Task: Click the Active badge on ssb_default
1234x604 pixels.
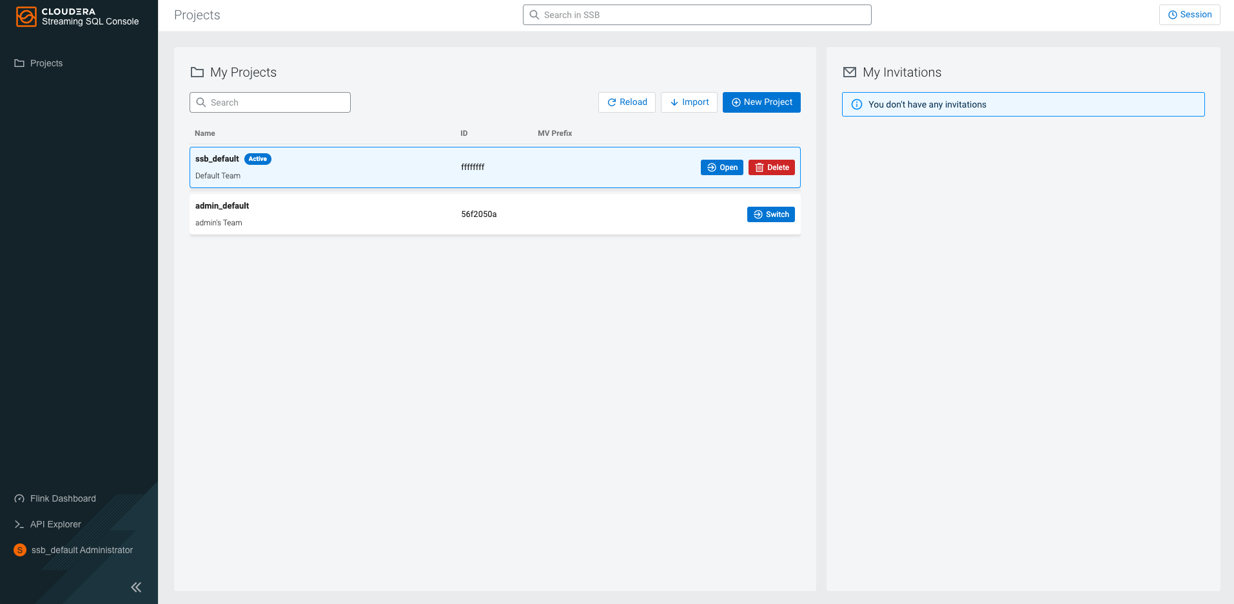Action: [x=258, y=159]
